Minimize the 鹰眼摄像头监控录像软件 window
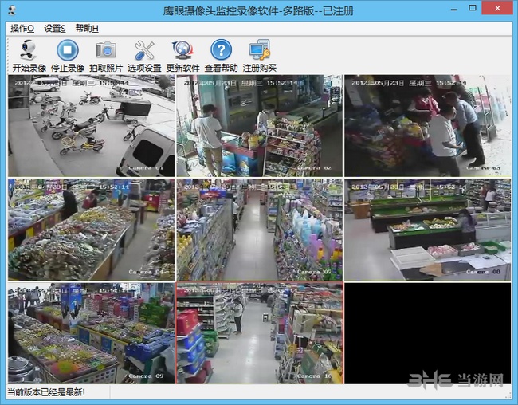 point(453,9)
